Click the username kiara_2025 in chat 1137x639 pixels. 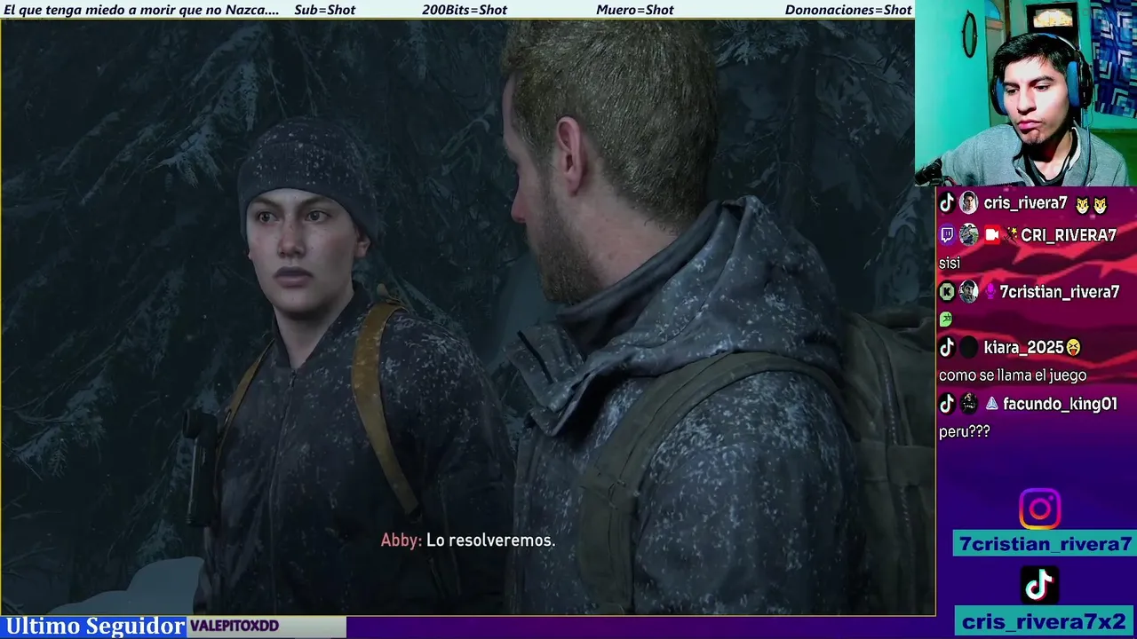(1023, 348)
